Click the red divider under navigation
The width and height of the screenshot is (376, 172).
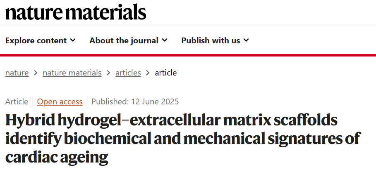(x=188, y=55)
